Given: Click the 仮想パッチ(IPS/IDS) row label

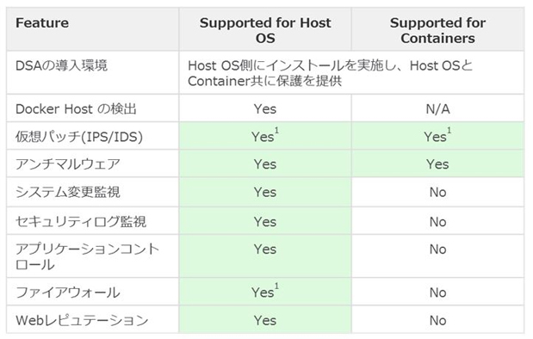Looking at the screenshot, I should (x=79, y=137).
